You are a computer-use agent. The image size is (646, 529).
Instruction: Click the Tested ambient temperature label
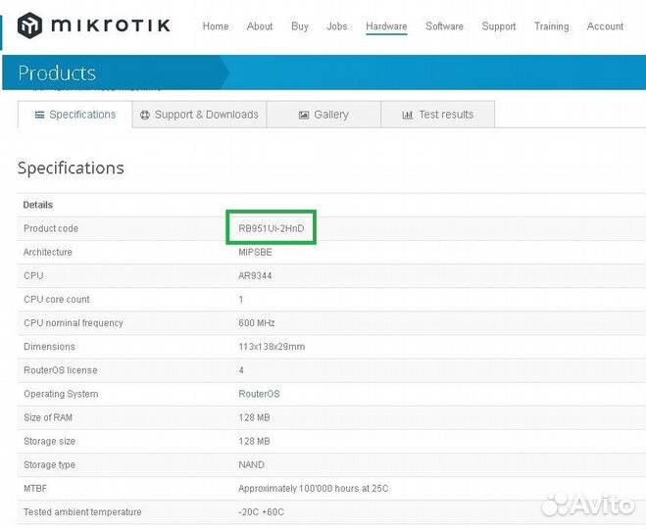click(x=82, y=512)
